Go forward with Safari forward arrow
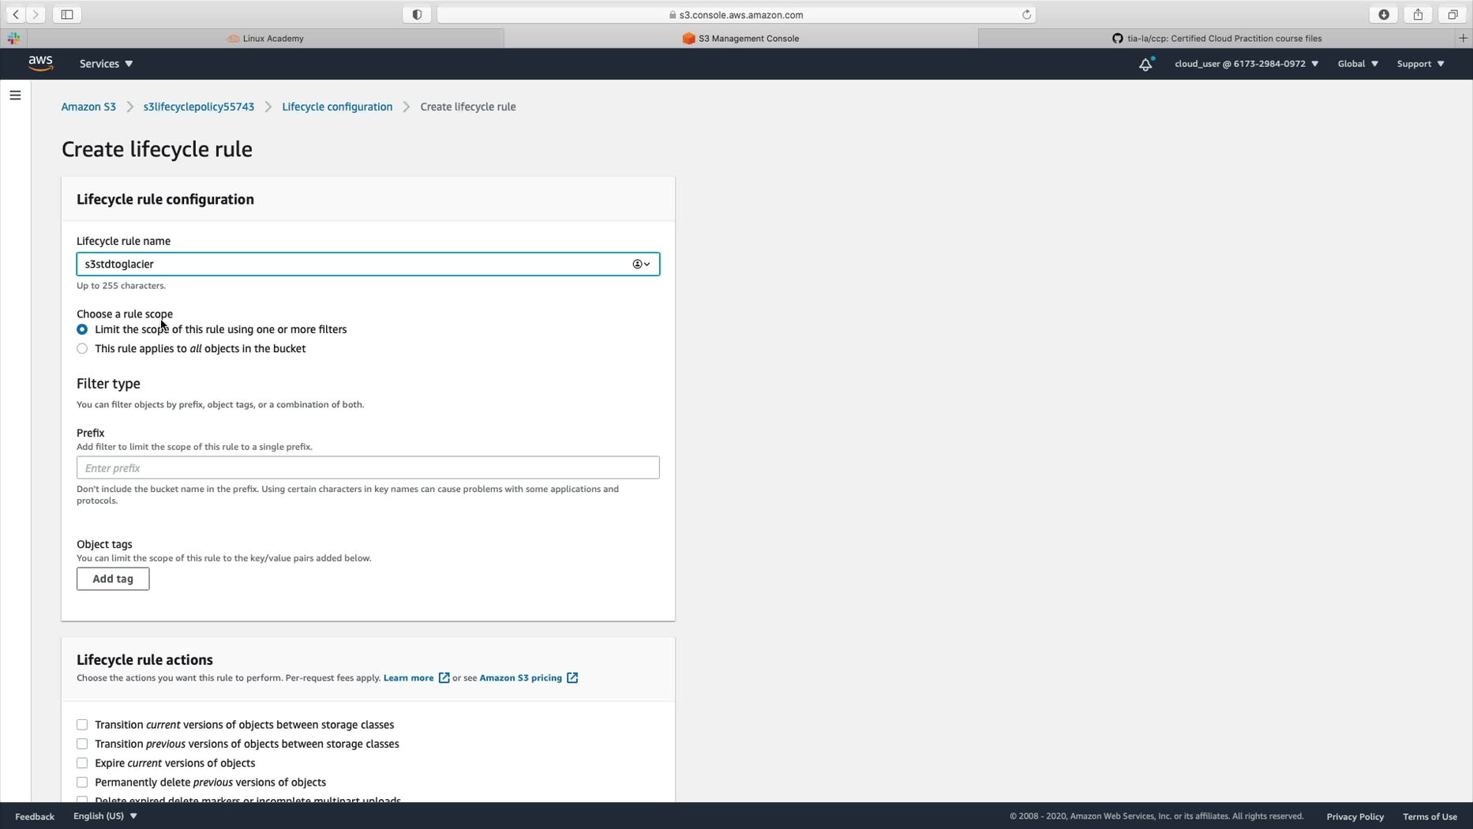The image size is (1473, 829). [36, 14]
